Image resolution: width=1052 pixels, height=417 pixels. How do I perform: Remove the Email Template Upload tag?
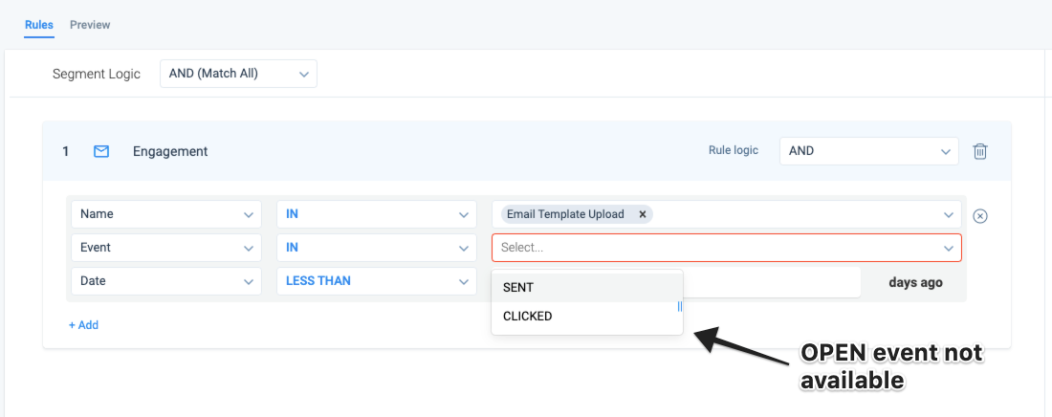click(x=642, y=214)
